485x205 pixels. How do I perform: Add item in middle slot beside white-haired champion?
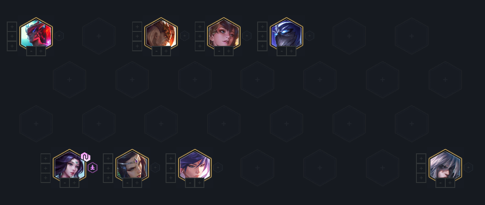pos(421,168)
